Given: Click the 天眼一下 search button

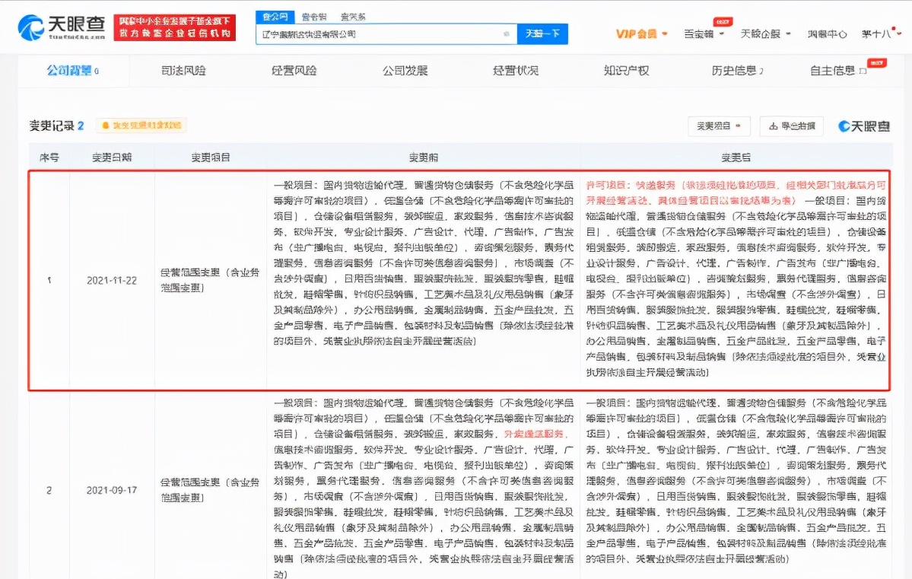Looking at the screenshot, I should [542, 34].
